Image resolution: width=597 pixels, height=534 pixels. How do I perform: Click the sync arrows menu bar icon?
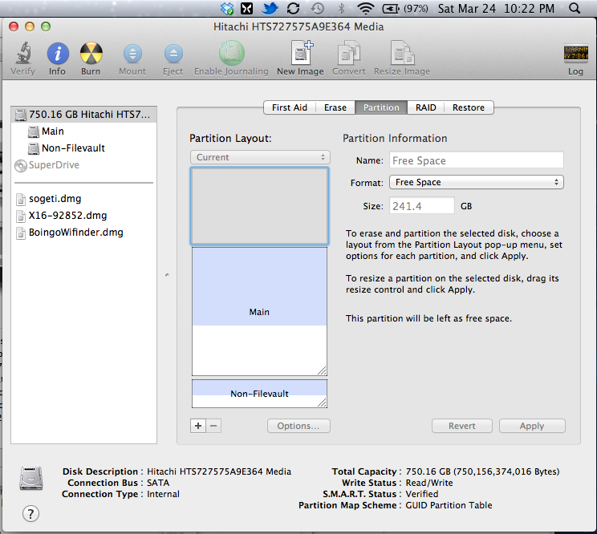293,8
